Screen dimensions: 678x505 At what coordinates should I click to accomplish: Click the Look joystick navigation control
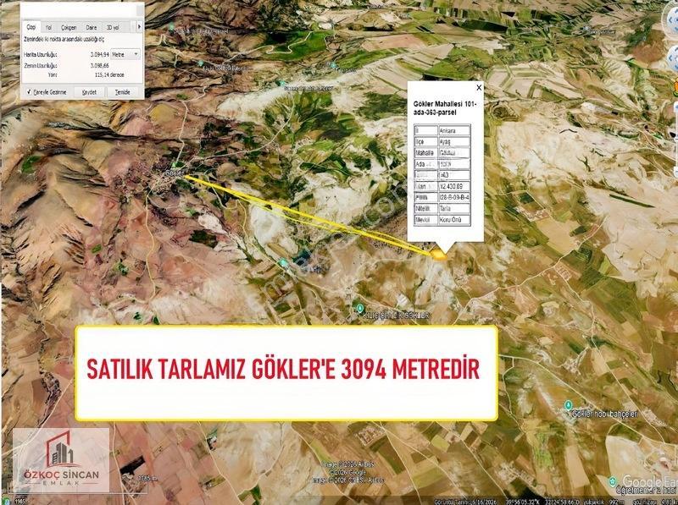pos(671,20)
